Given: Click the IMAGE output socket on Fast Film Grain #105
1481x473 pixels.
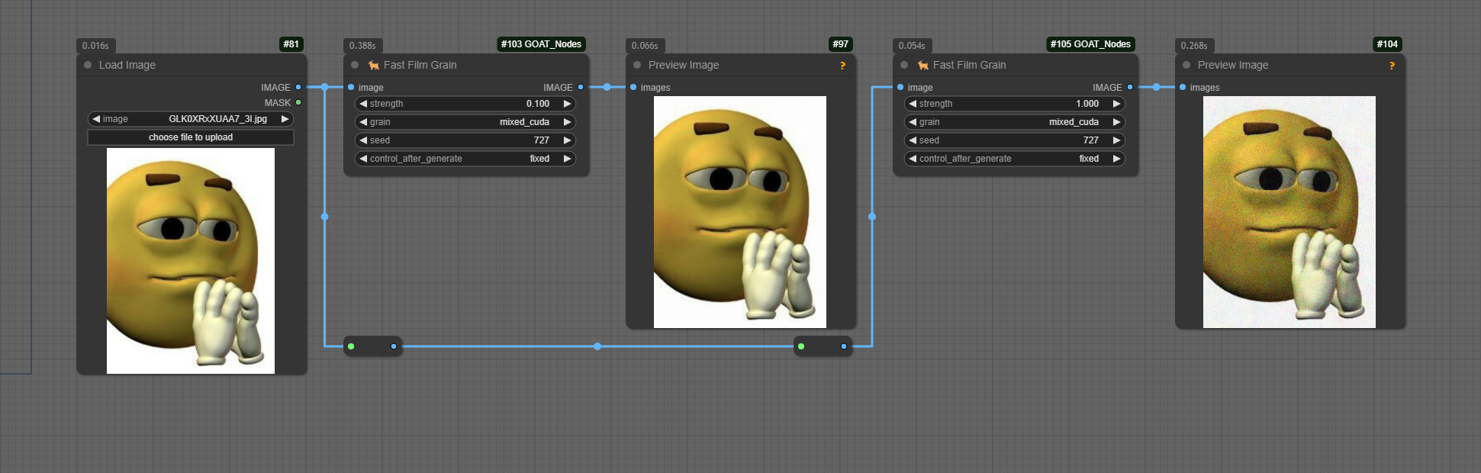Looking at the screenshot, I should tap(1130, 87).
